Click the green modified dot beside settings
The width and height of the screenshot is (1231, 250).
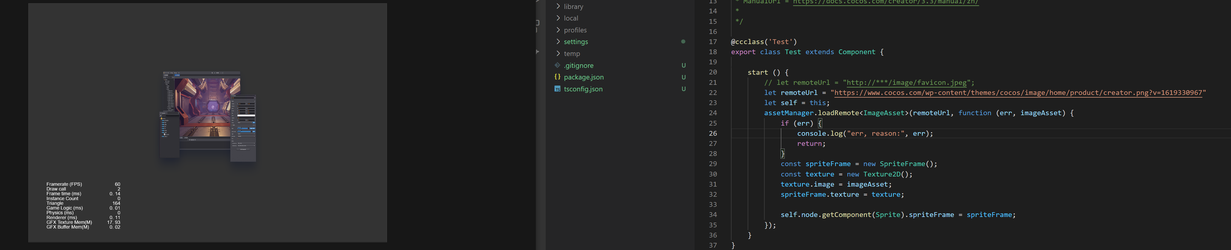pyautogui.click(x=683, y=41)
